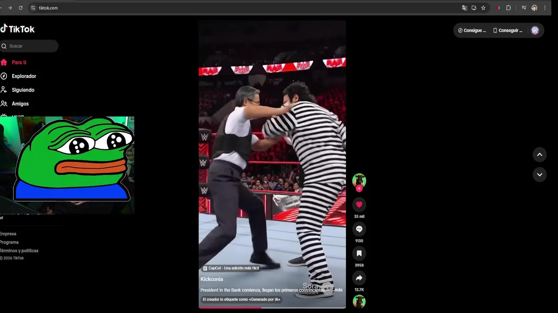Viewport: 558px width, 313px height.
Task: Open Términos y políticas footer link
Action: [19, 251]
